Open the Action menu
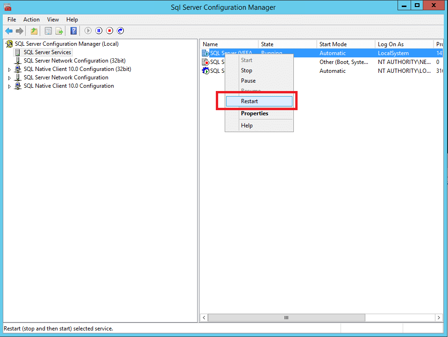 (31, 20)
